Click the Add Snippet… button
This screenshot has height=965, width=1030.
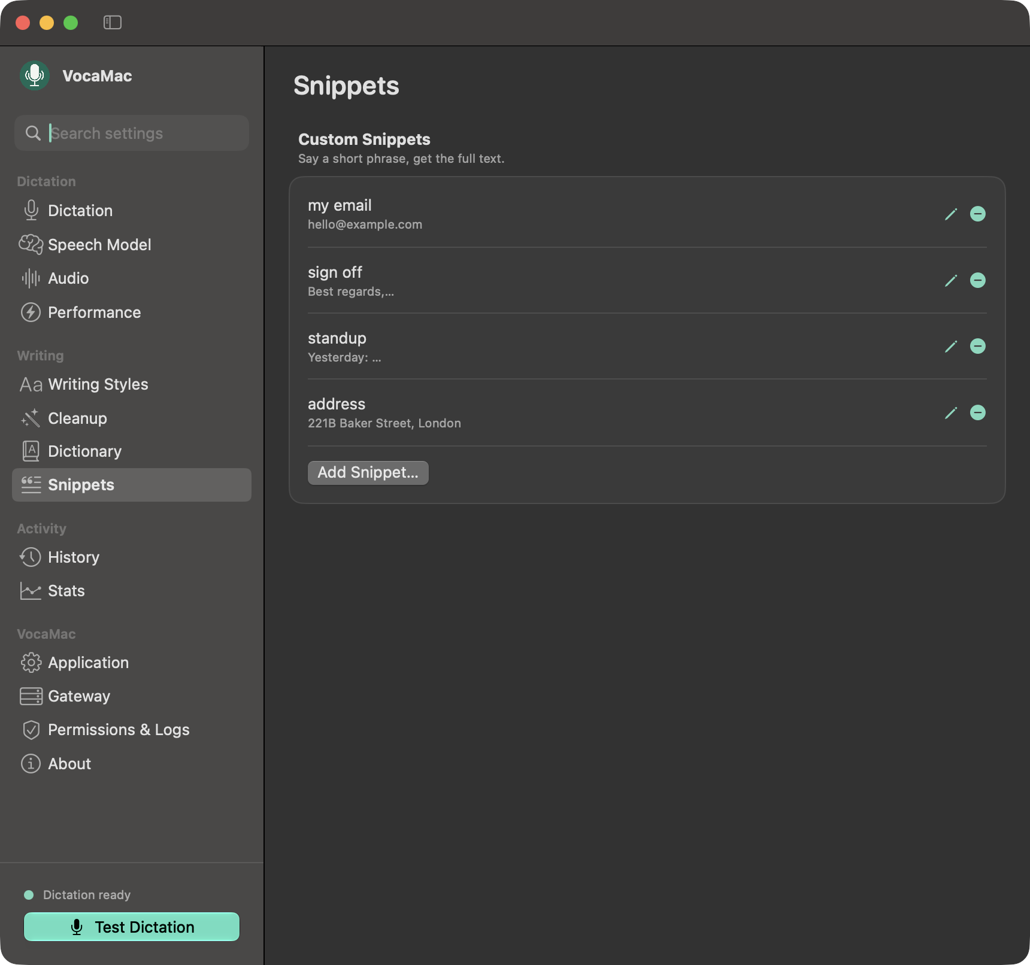(x=368, y=473)
